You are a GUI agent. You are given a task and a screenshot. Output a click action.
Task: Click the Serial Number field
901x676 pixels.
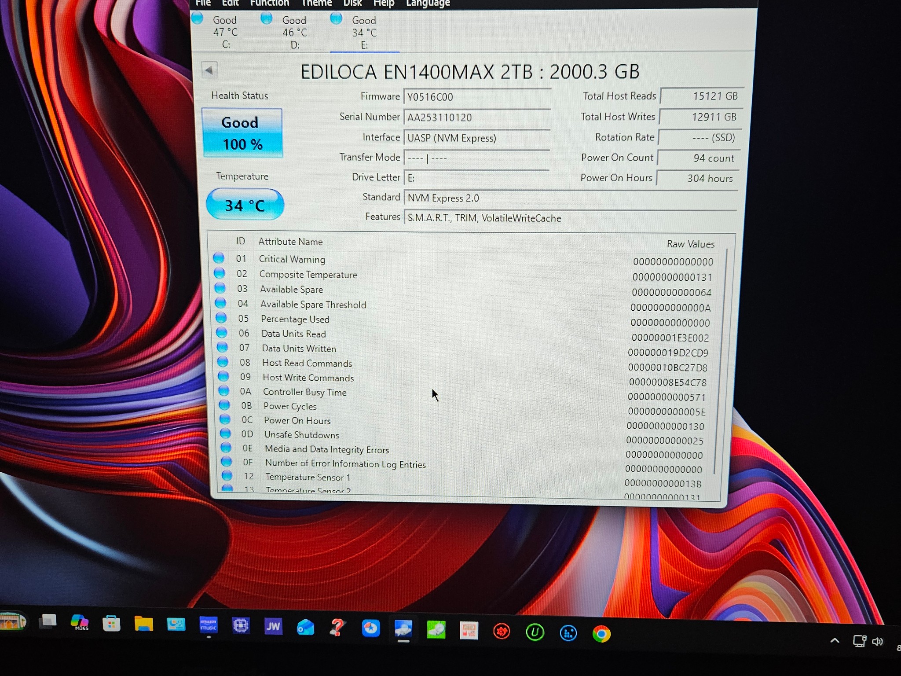point(477,118)
